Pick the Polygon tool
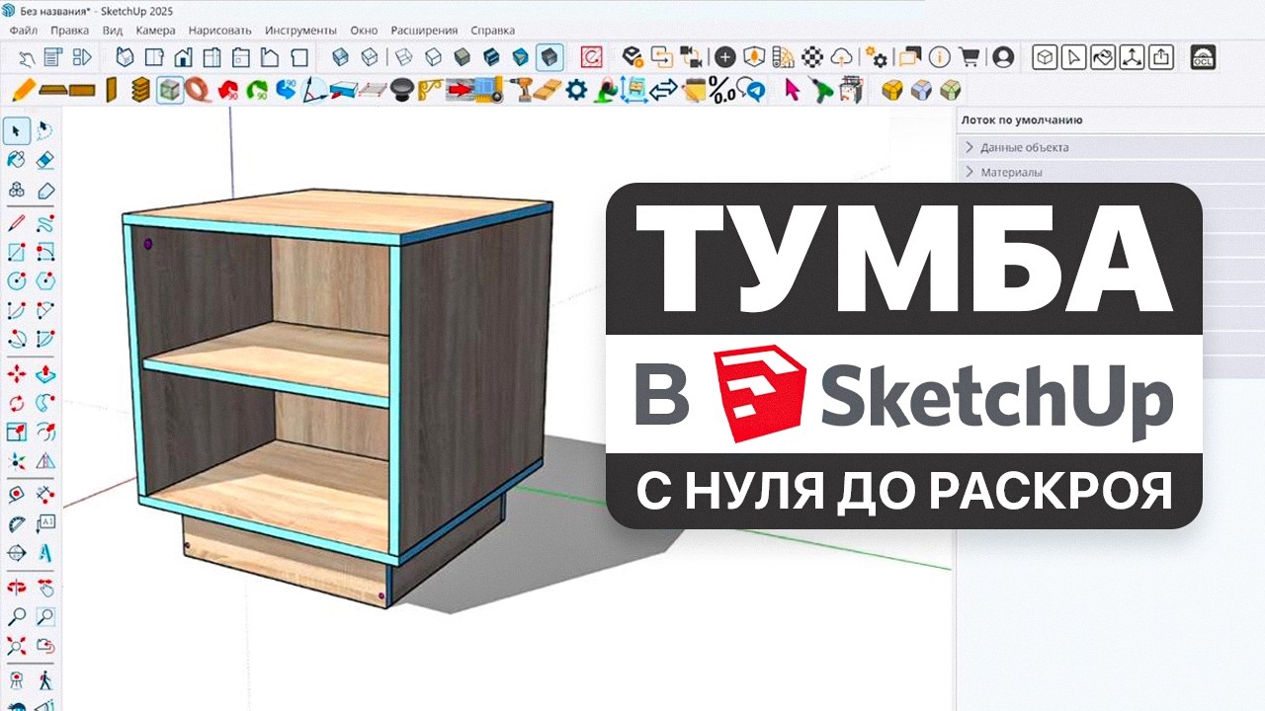Image resolution: width=1265 pixels, height=711 pixels. tap(44, 281)
